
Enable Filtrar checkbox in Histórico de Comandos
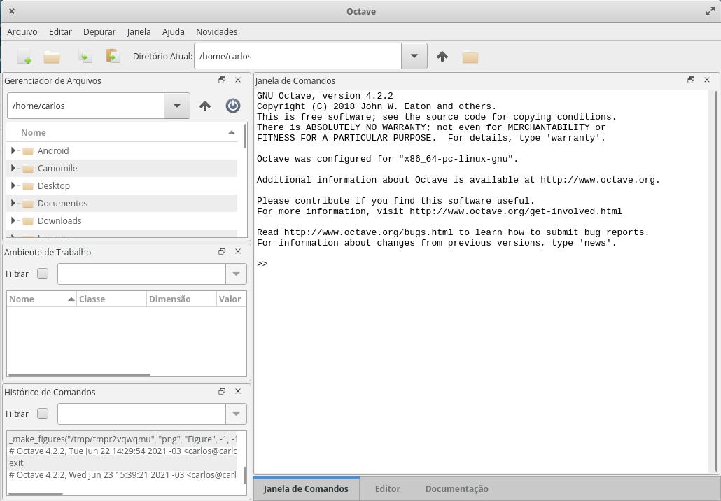[43, 414]
